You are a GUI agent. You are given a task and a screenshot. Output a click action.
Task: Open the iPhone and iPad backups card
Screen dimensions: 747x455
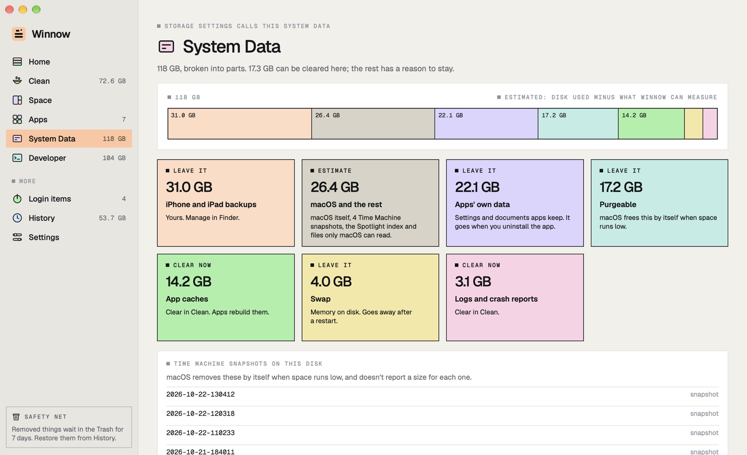(x=226, y=203)
